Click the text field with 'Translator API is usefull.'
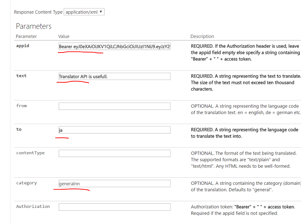This screenshot has width=301, height=224. tap(115, 76)
